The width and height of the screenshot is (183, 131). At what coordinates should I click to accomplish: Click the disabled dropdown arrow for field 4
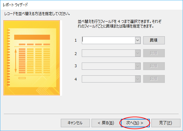pos(138,79)
